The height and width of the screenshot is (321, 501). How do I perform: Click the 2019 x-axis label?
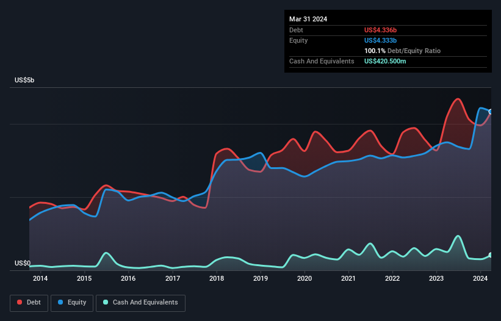[x=261, y=278]
